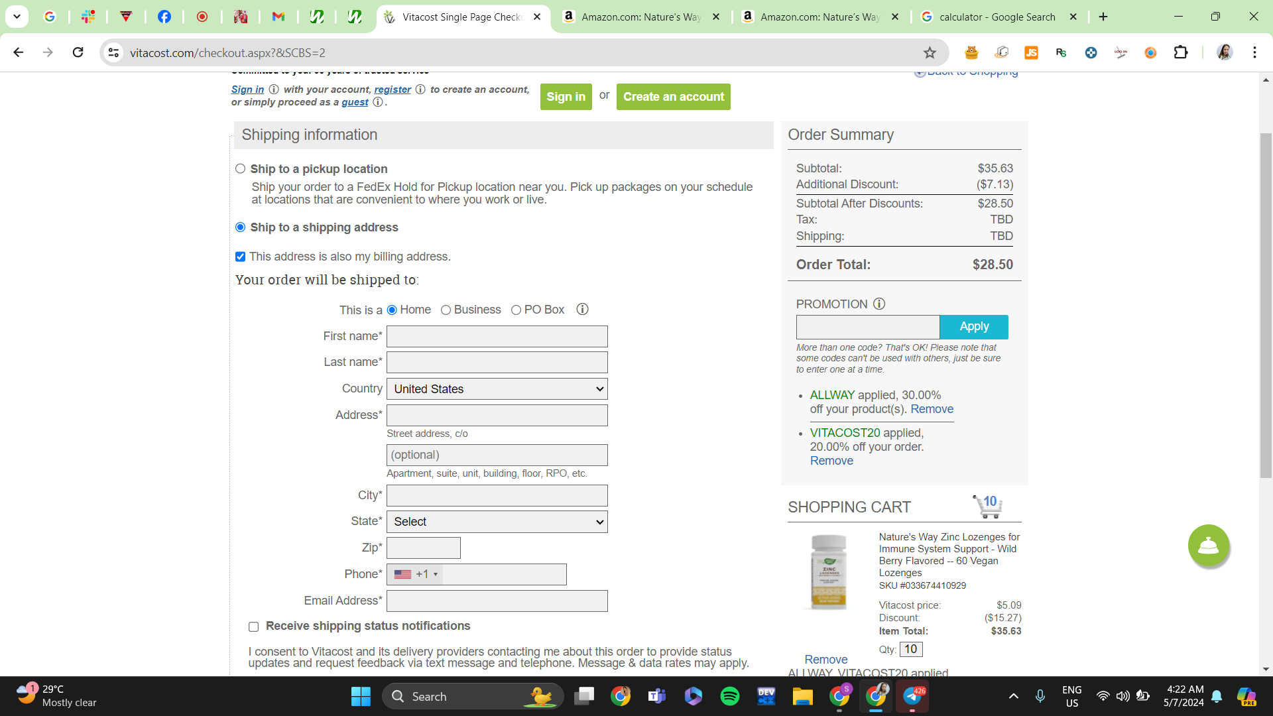Image resolution: width=1273 pixels, height=716 pixels.
Task: Uncheck address is also my billing address
Action: [x=240, y=257]
